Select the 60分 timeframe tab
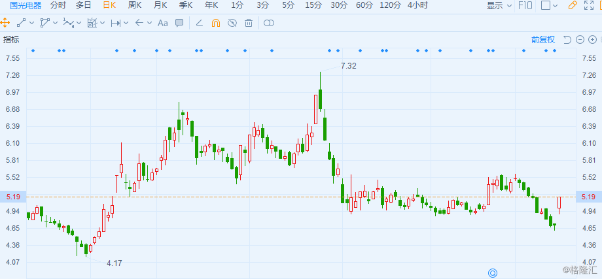This screenshot has height=279, width=602. tap(364, 5)
